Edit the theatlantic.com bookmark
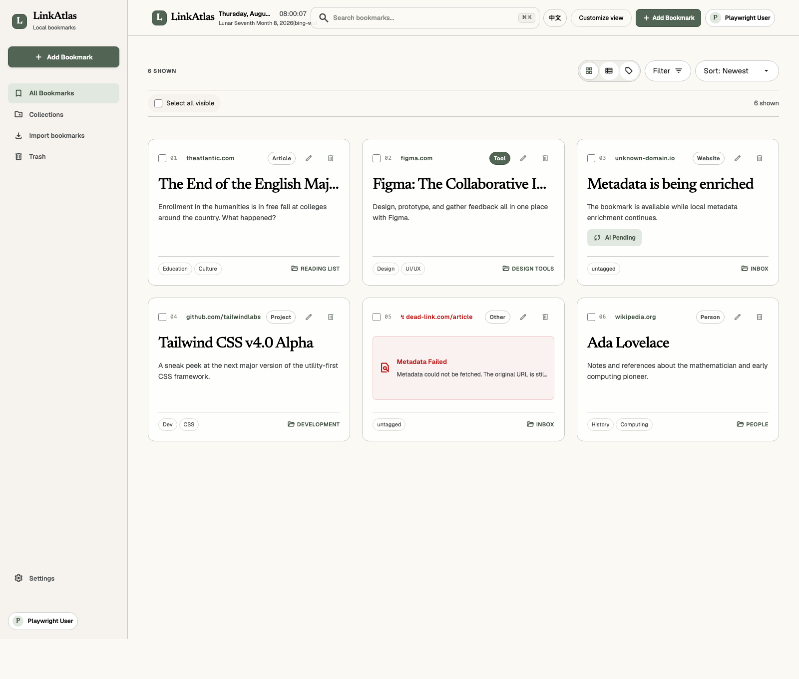This screenshot has width=799, height=679. pyautogui.click(x=309, y=158)
